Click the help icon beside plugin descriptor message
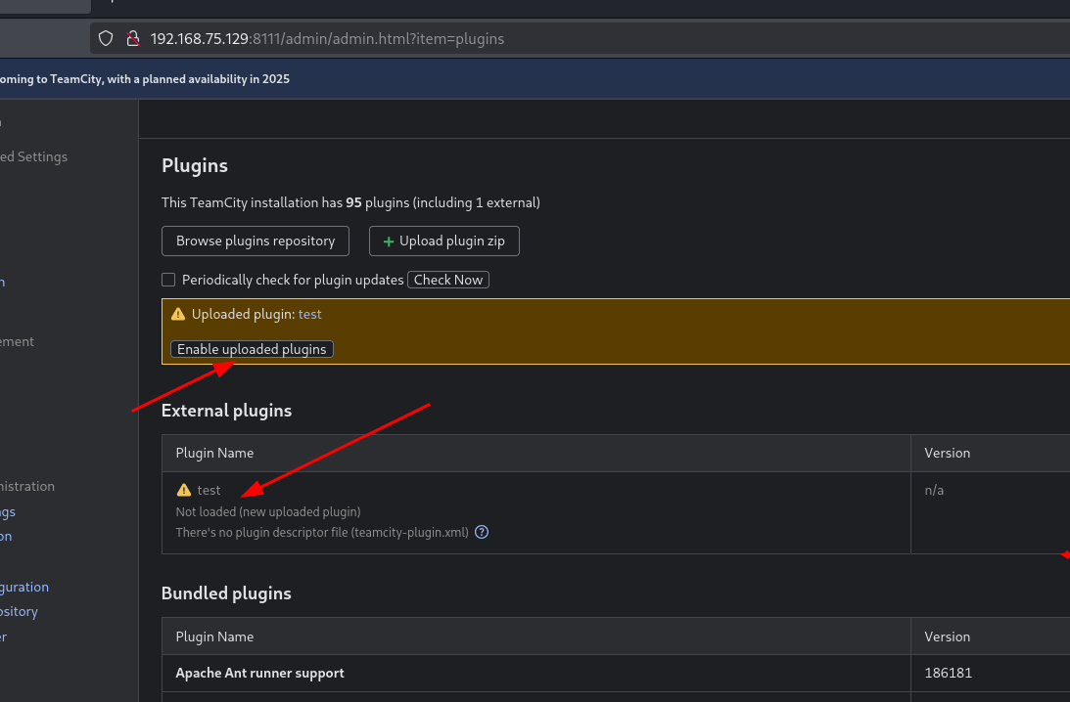 (x=482, y=532)
